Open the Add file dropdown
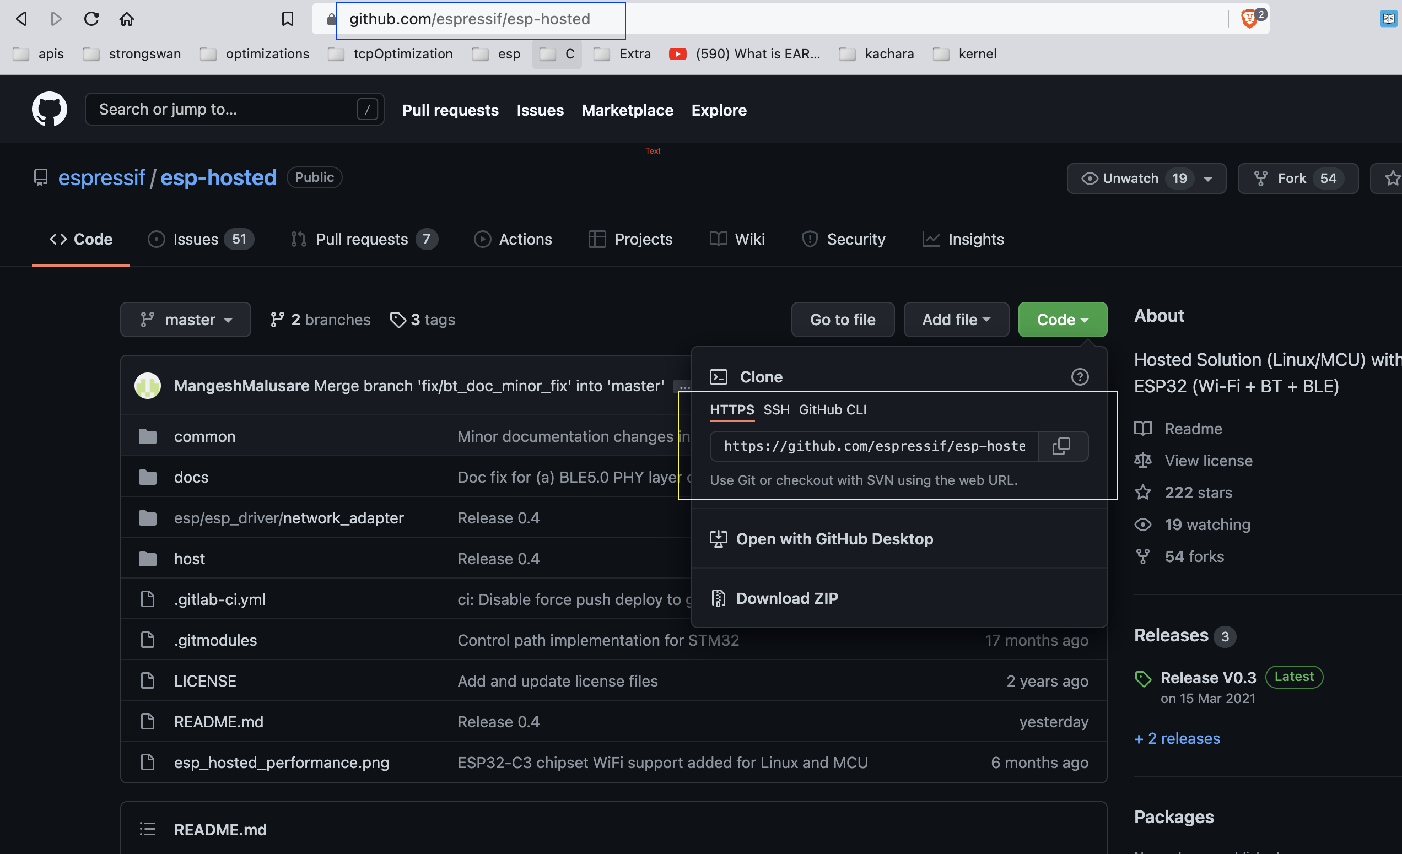Viewport: 1402px width, 854px height. point(956,319)
